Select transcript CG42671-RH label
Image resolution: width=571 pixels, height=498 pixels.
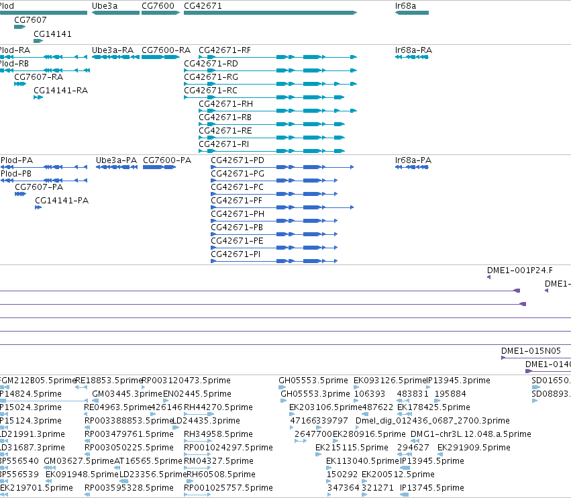tap(225, 104)
